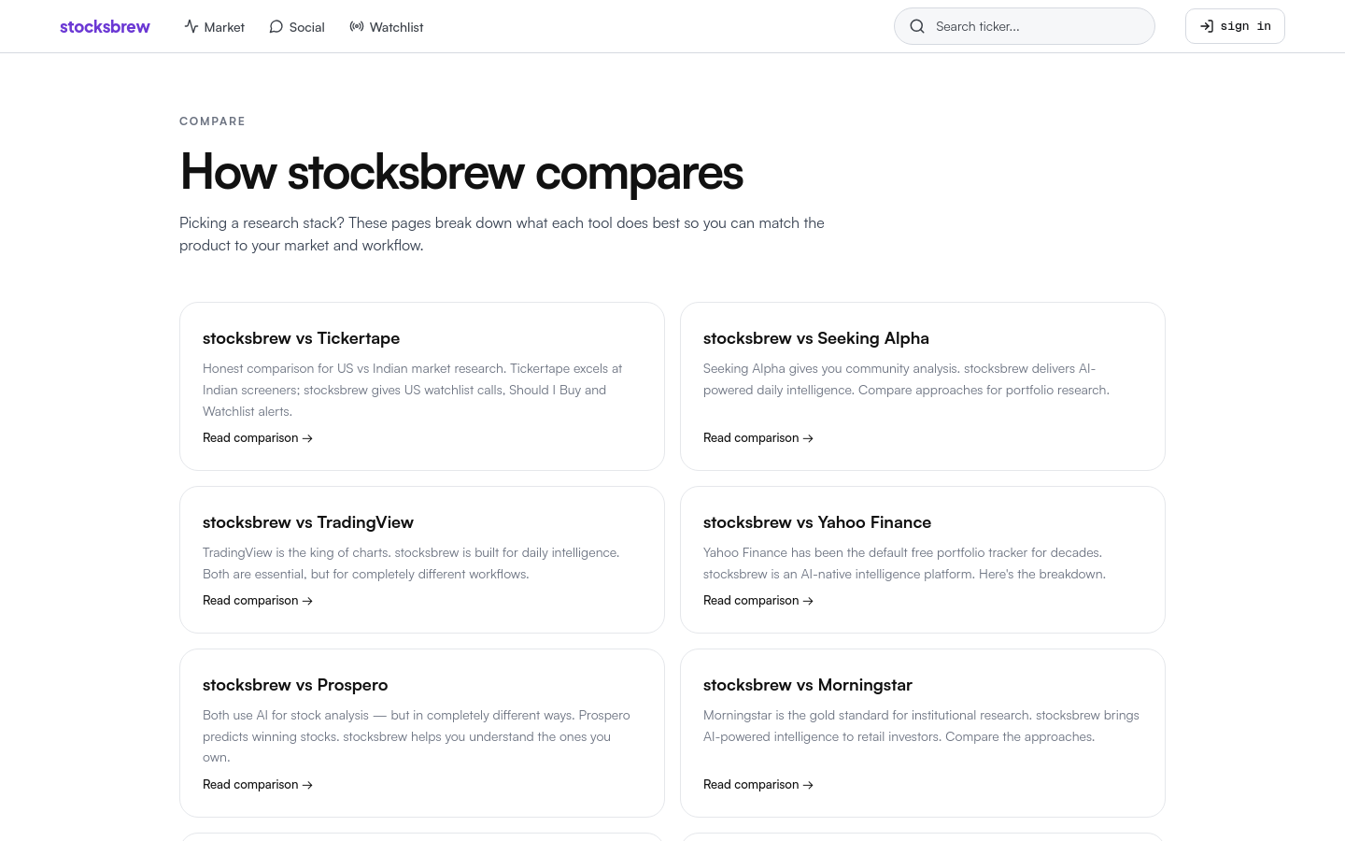This screenshot has width=1345, height=841.
Task: Read comparison for Yahoo Finance
Action: [x=758, y=600]
